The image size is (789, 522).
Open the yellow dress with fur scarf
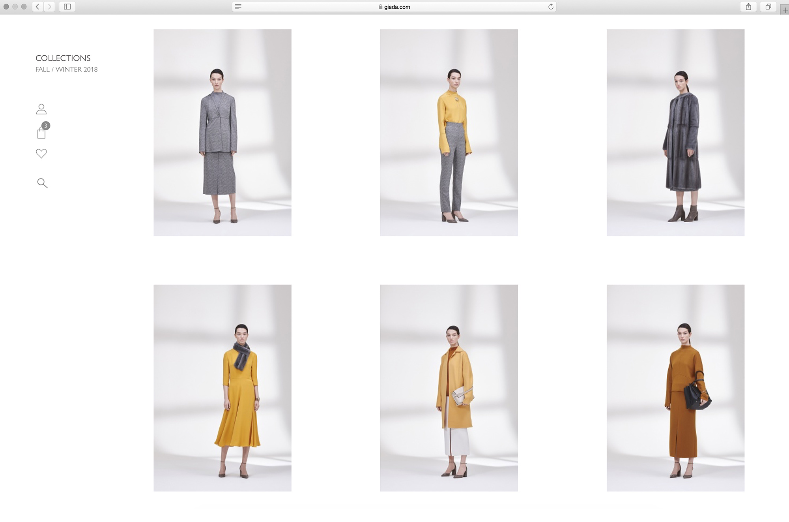222,388
